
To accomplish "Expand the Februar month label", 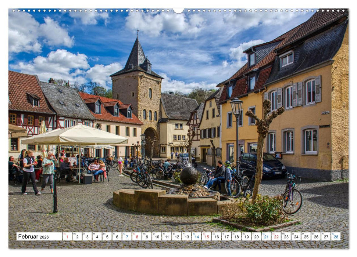I will pyautogui.click(x=28, y=236).
